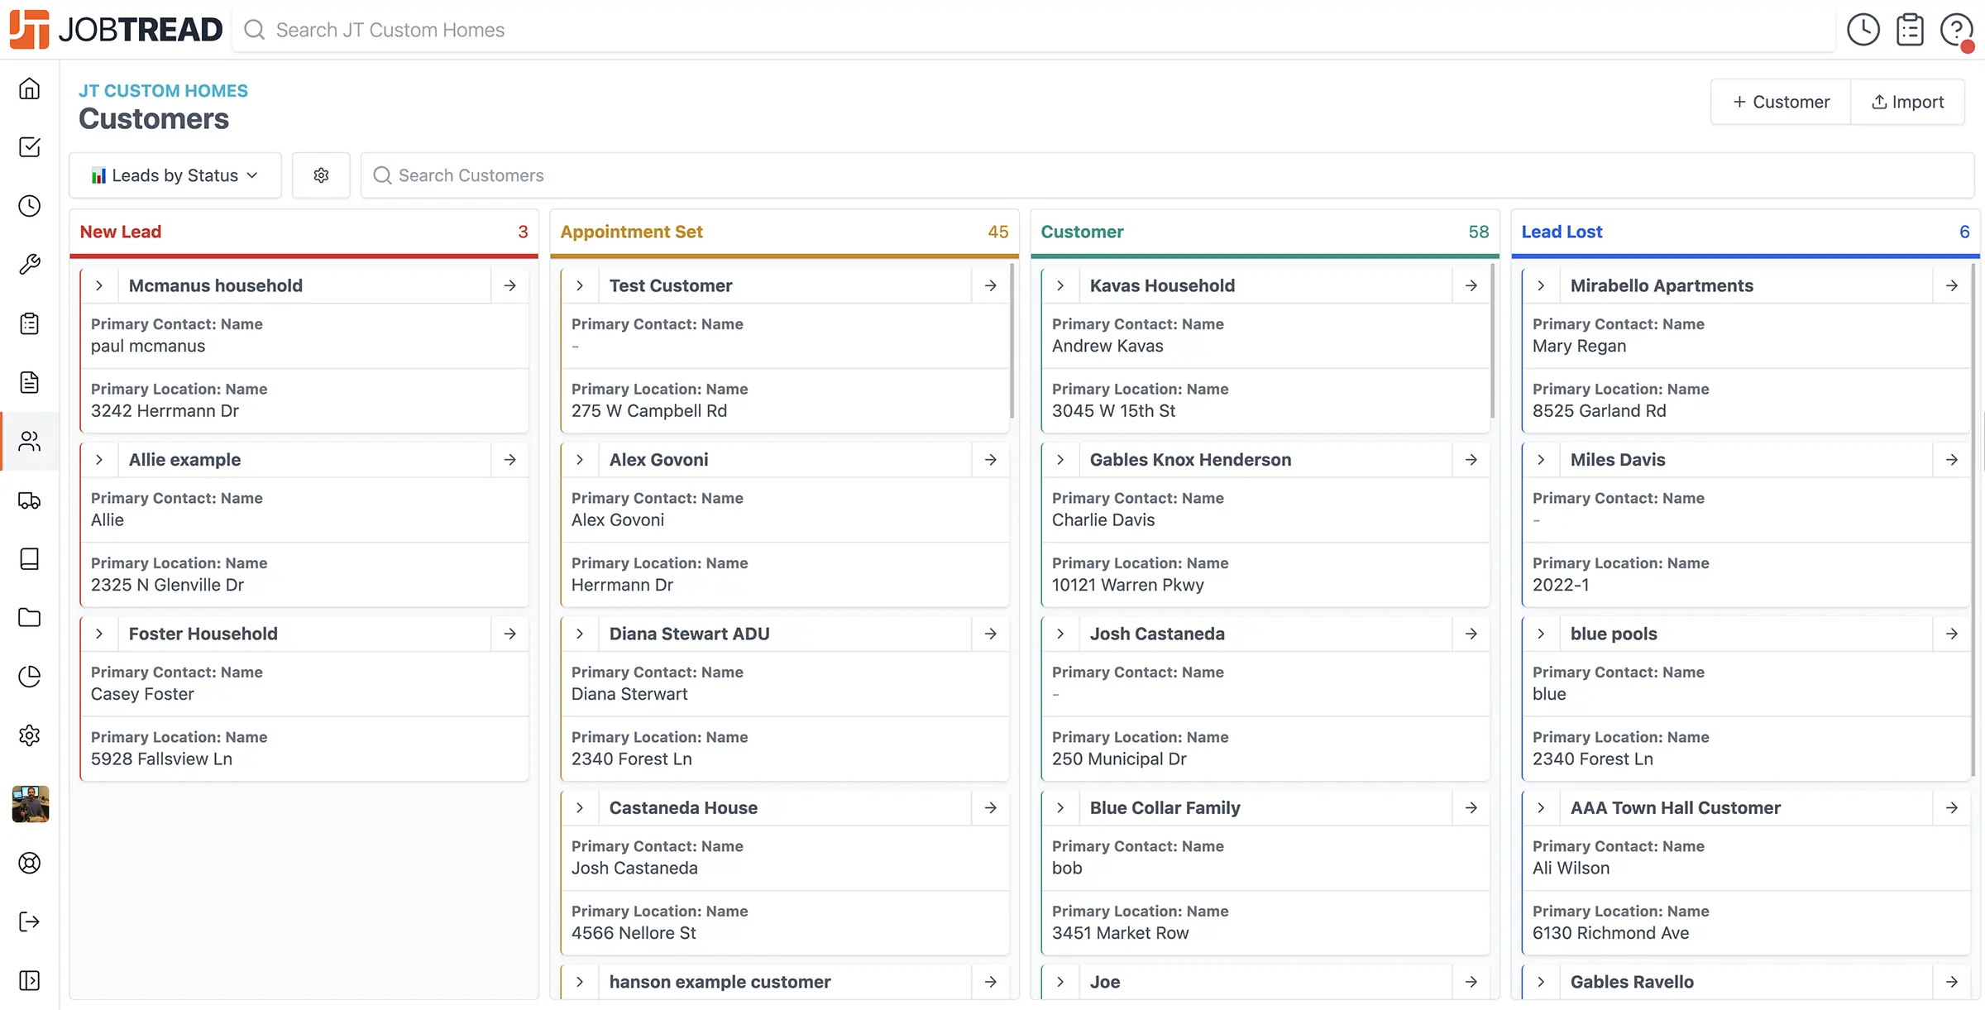Click the Appointment Set column scrollbar
1985x1010 pixels.
click(x=1012, y=341)
